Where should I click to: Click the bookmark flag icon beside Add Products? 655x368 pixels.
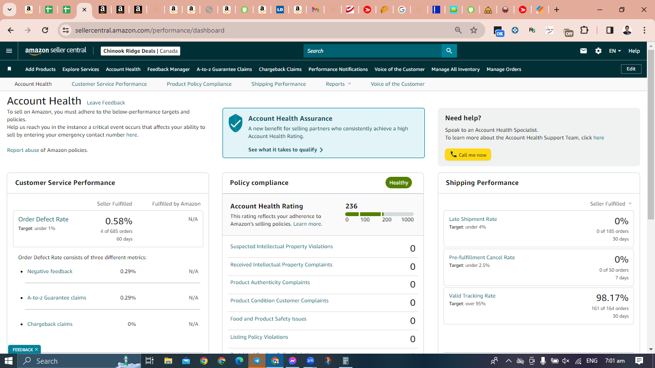coord(9,69)
